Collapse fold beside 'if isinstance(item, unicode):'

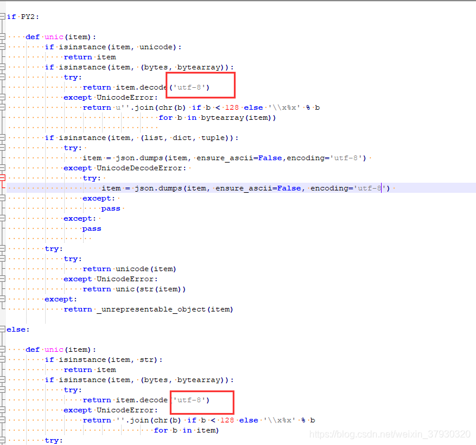(2, 47)
